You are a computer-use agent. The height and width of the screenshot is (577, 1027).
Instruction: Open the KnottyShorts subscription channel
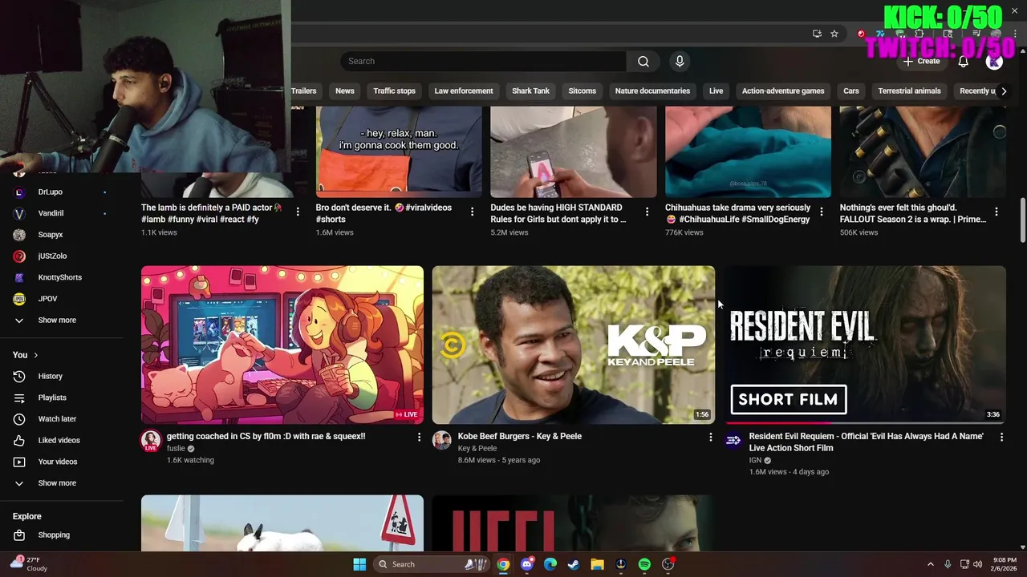59,277
